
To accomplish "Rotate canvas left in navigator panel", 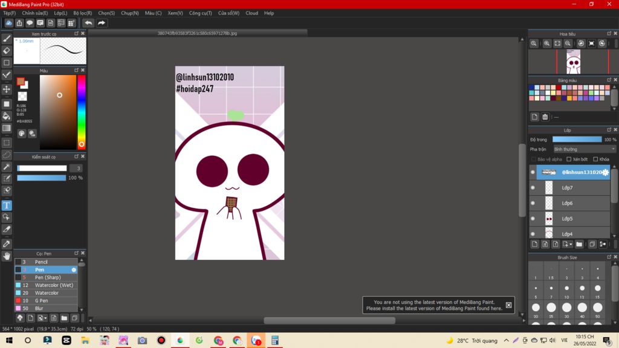I will (x=581, y=43).
